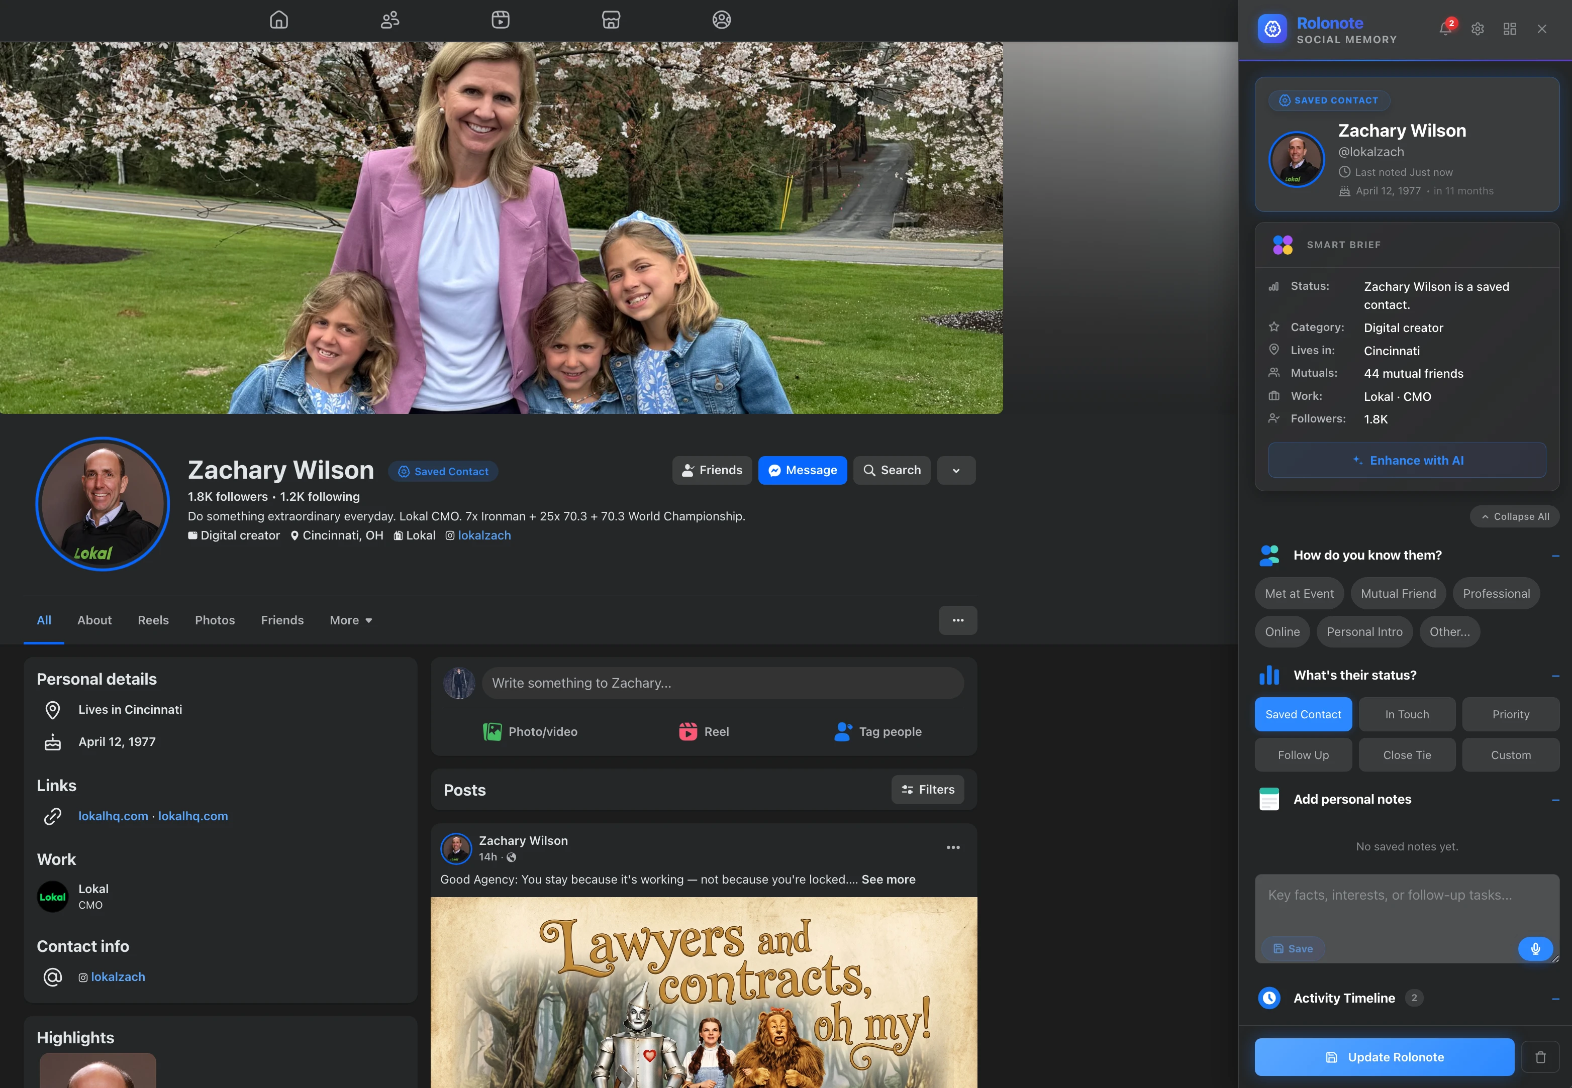The image size is (1572, 1088).
Task: Click Update Rolonote
Action: pos(1385,1057)
